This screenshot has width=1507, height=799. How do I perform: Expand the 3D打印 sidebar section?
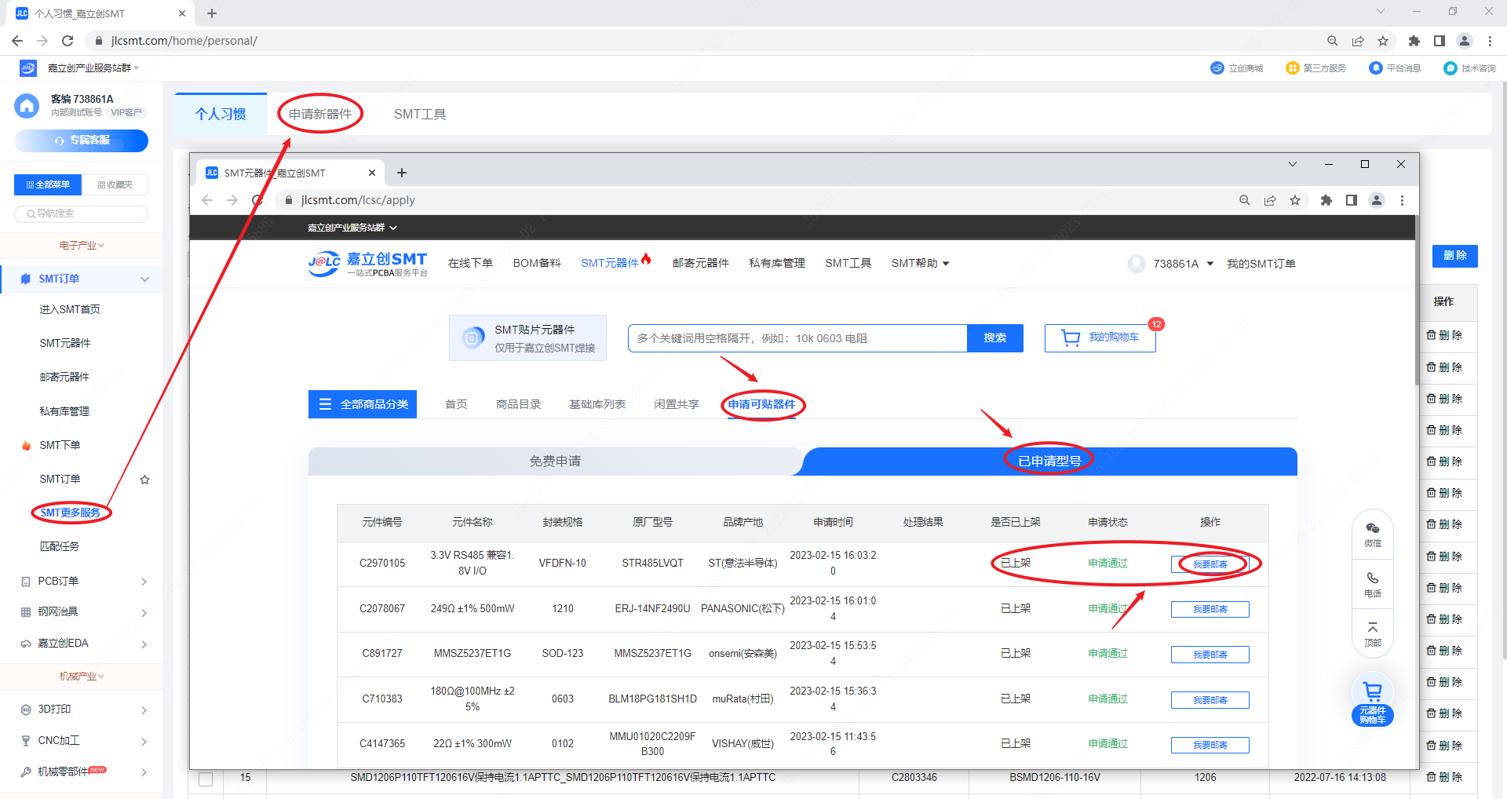[144, 710]
